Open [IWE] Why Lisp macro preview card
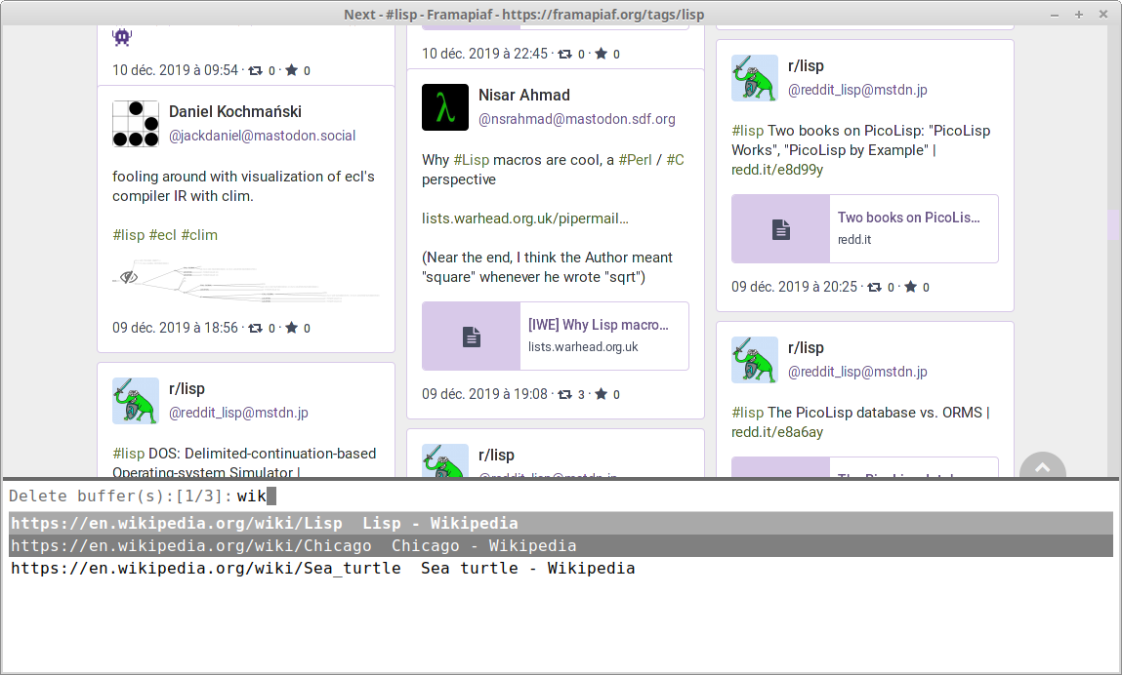Viewport: 1122px width, 675px height. pos(556,337)
